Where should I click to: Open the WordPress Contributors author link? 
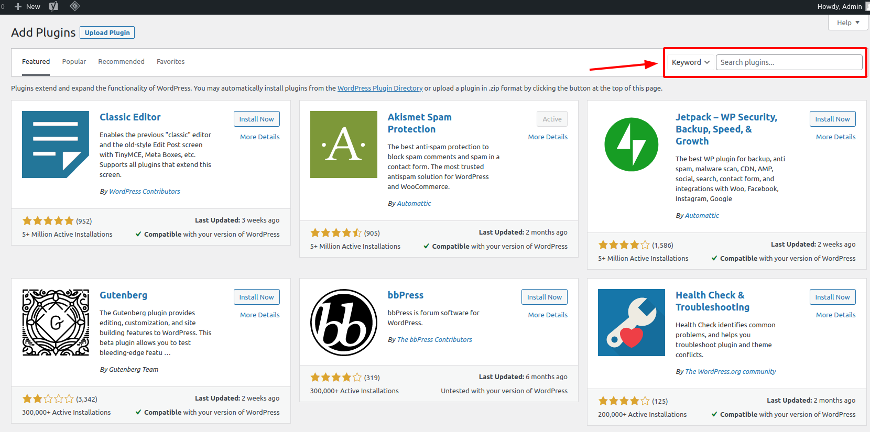tap(145, 191)
